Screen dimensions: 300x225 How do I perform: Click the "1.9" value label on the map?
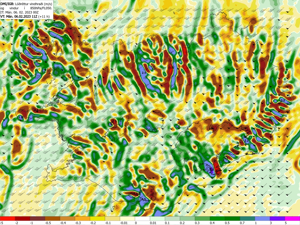click(x=21, y=117)
